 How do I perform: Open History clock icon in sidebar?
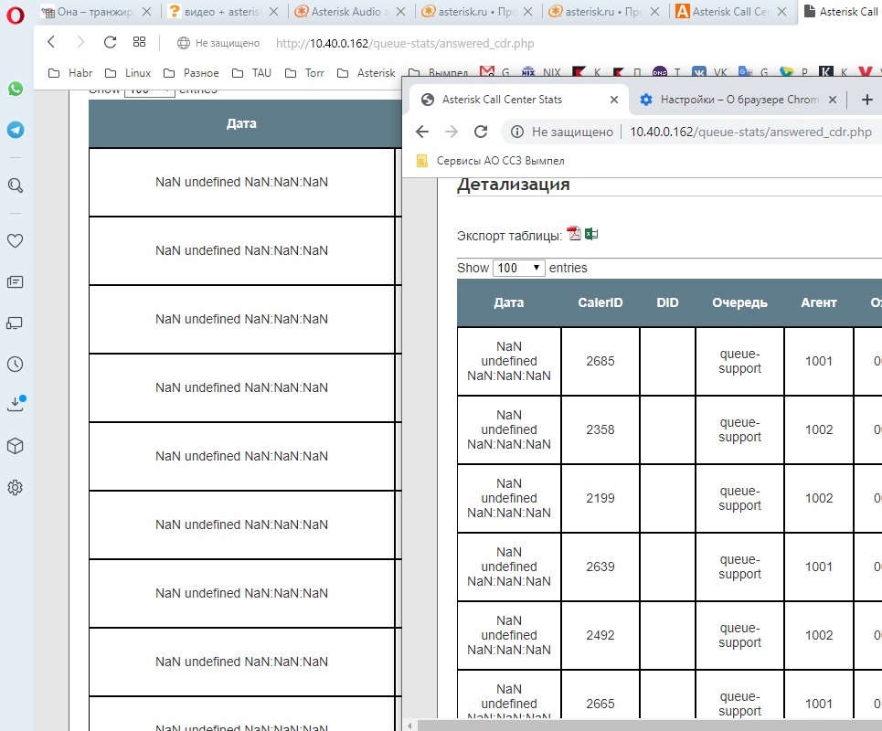click(16, 364)
